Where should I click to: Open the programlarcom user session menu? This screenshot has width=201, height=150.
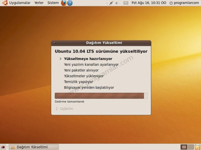point(186,3)
